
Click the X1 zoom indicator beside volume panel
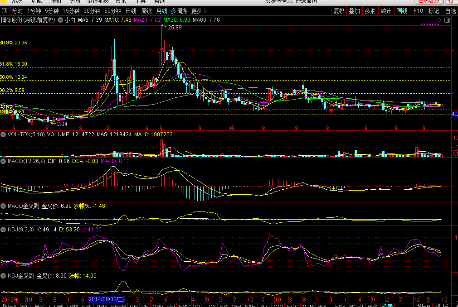click(454, 154)
